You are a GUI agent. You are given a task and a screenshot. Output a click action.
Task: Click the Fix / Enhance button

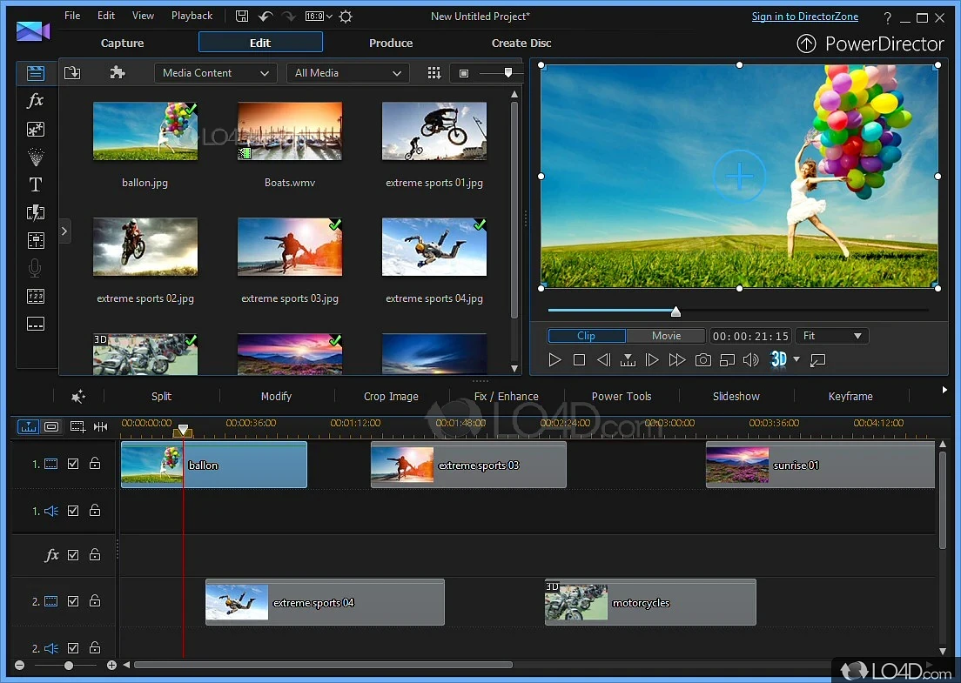click(506, 396)
